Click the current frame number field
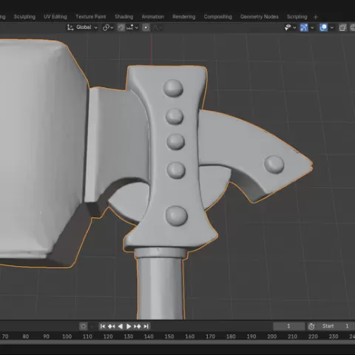This screenshot has height=355, width=355. (288, 326)
